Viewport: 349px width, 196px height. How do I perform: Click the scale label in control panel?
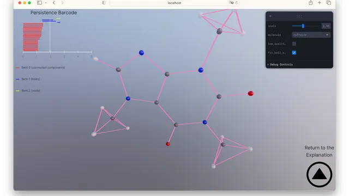[x=272, y=26]
